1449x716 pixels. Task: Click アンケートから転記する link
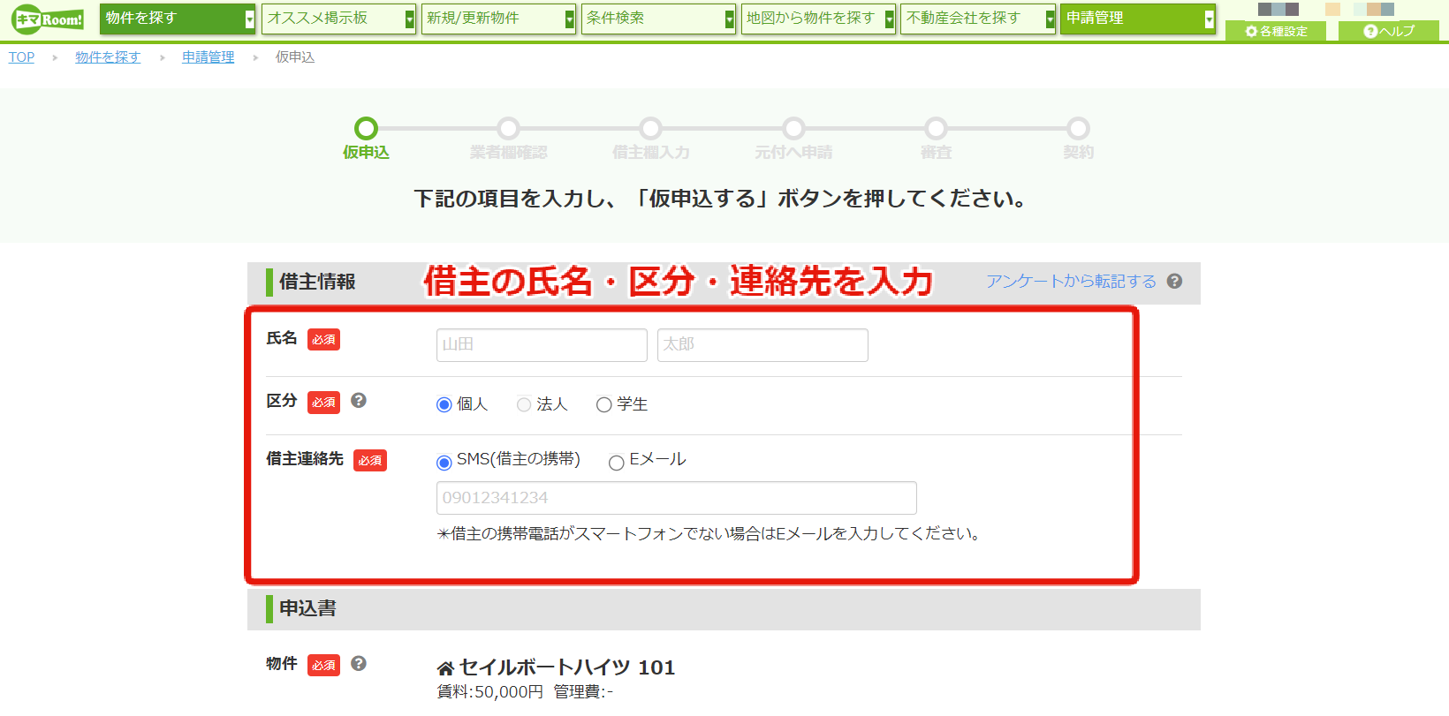(x=1071, y=281)
